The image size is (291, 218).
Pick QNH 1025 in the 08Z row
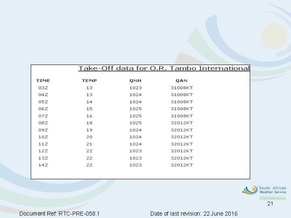(135, 123)
